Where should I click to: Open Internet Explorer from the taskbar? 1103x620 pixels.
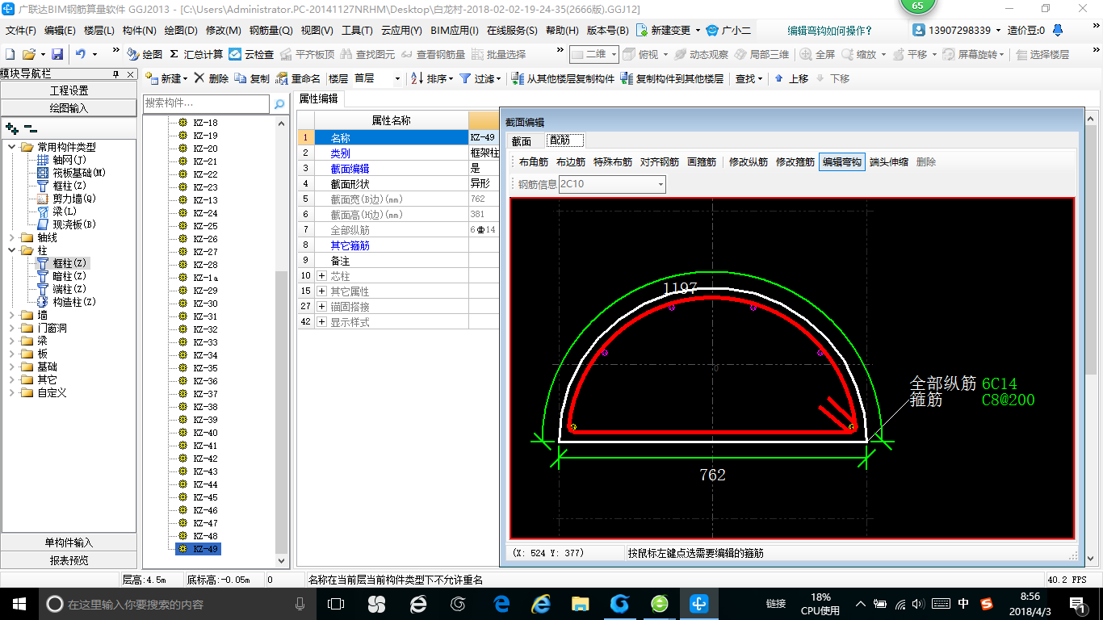point(540,603)
